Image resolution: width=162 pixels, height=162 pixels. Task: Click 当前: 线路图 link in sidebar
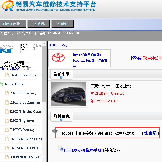(x=10, y=69)
